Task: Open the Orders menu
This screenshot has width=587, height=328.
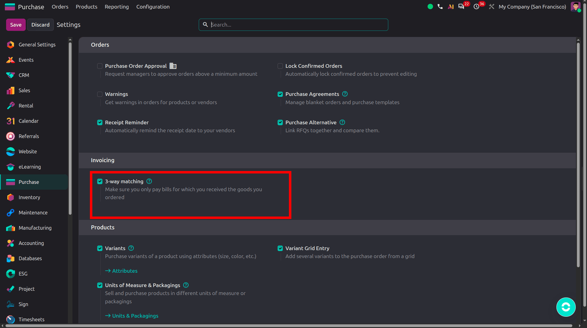Action: pos(60,7)
